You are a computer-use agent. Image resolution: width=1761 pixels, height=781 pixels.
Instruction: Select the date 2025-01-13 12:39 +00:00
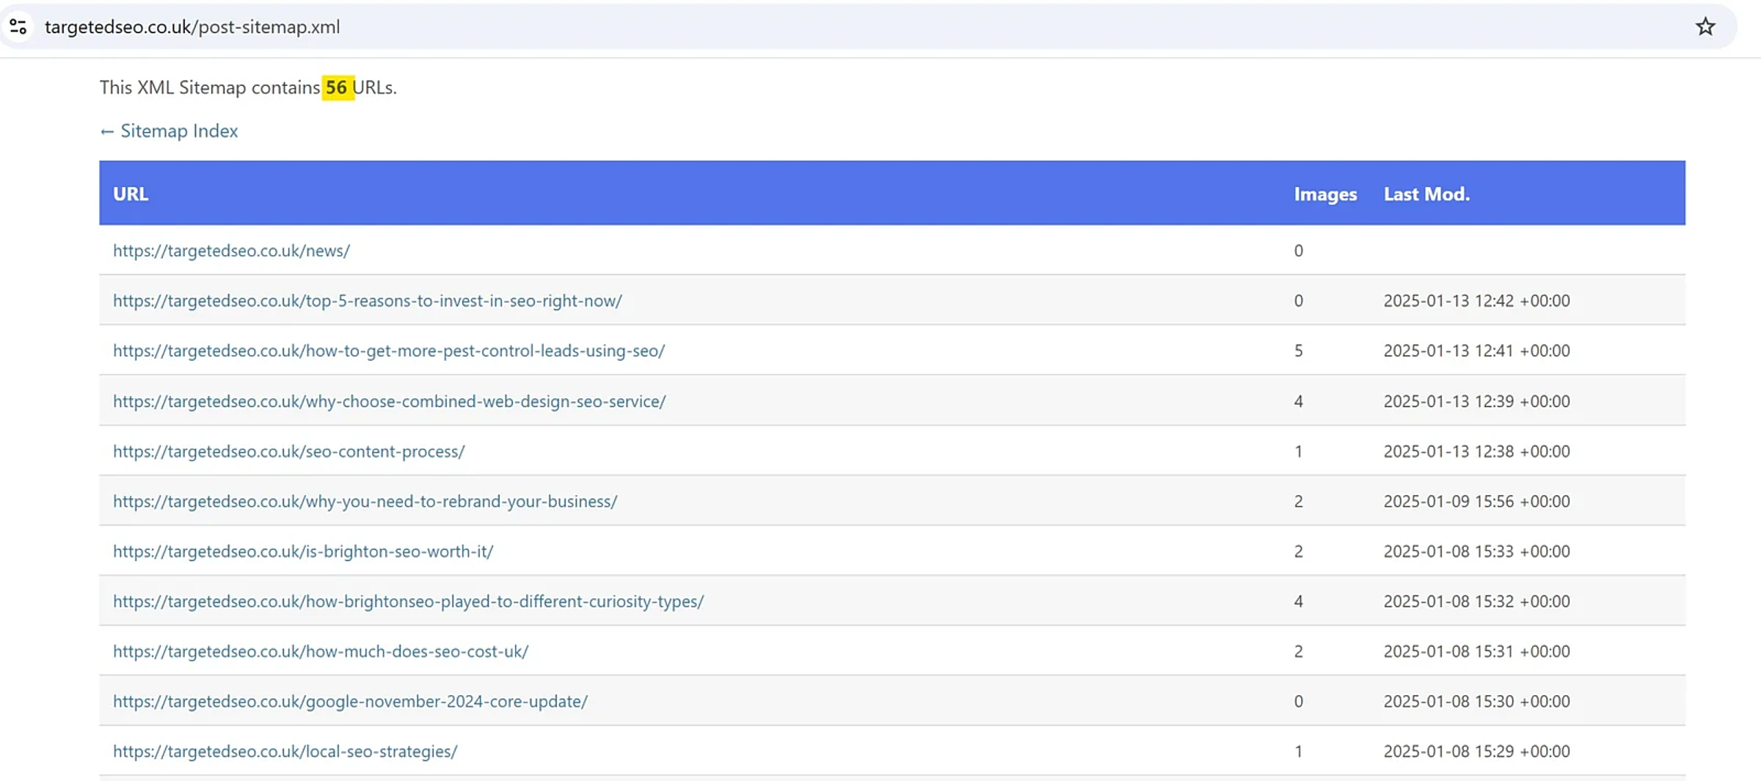1476,401
